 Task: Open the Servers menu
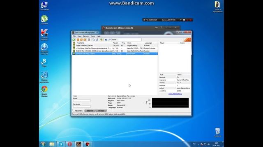click(x=86, y=36)
